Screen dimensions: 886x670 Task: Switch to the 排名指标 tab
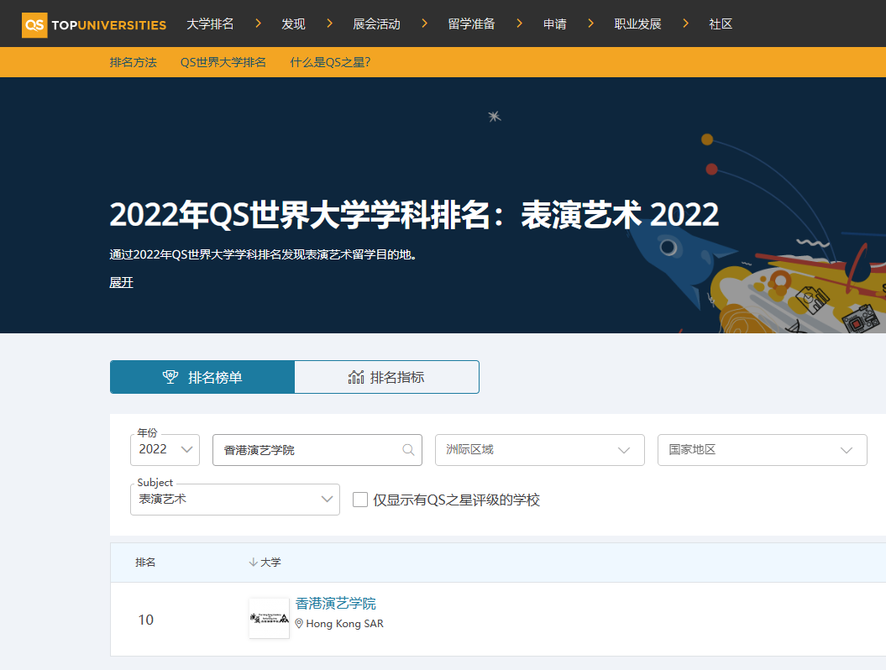[386, 377]
